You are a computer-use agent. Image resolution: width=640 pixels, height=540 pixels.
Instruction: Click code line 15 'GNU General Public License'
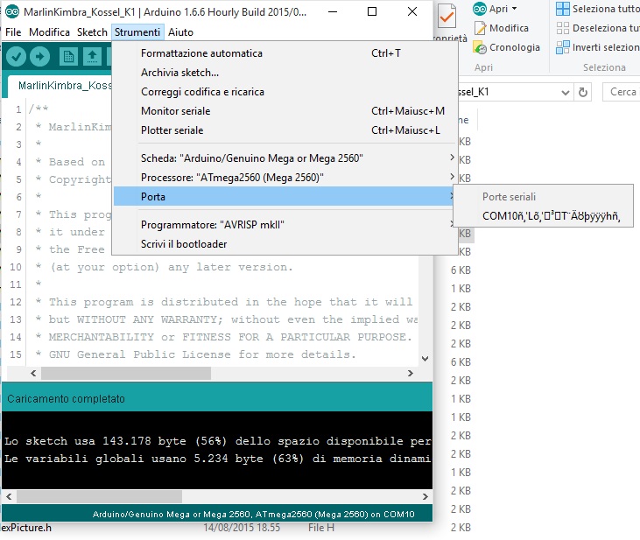pos(196,354)
